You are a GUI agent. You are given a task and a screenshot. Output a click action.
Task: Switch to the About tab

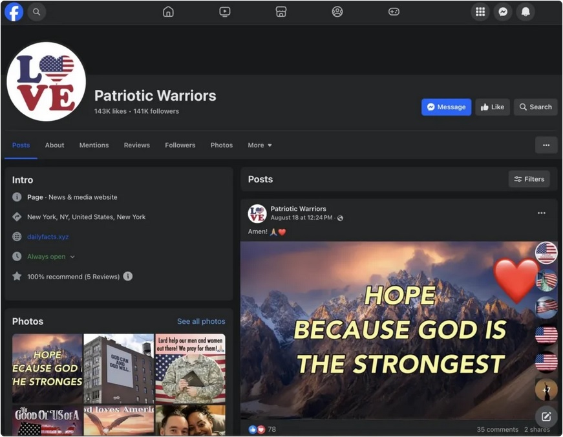[54, 145]
